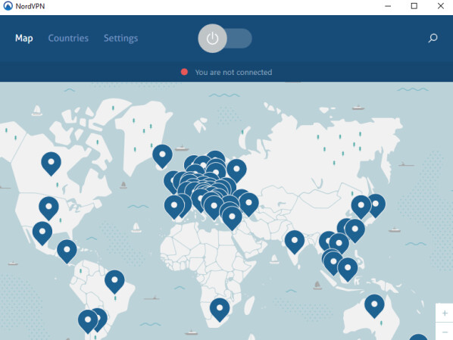Select the Map tab
453x340 pixels.
point(24,38)
